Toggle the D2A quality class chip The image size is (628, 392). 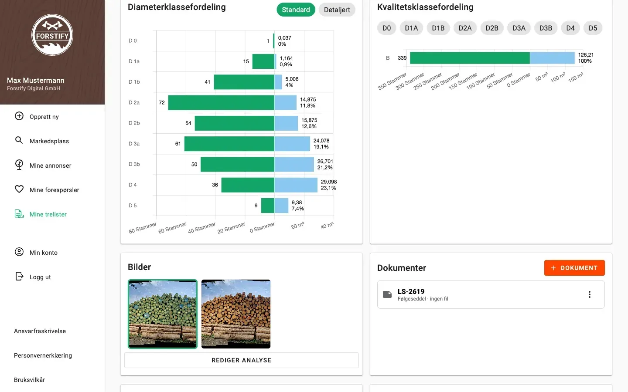(x=465, y=28)
